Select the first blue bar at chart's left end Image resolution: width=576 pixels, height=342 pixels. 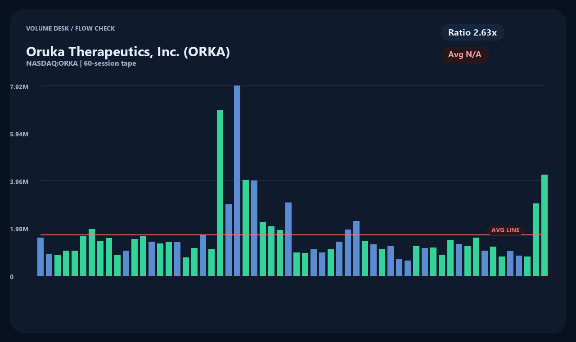point(40,256)
